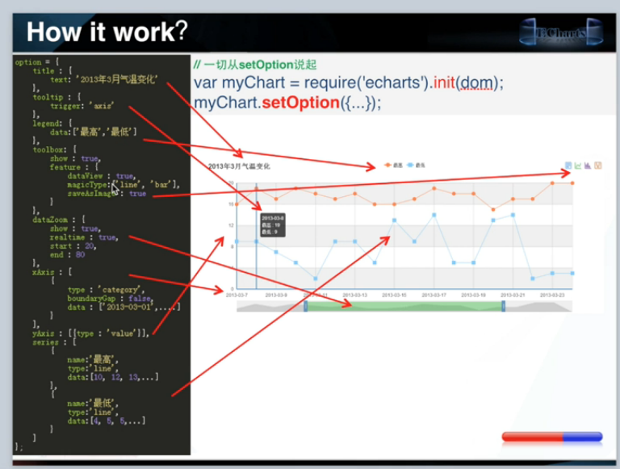620x469 pixels.
Task: Click the slide heading 'How it work?'
Action: point(107,31)
